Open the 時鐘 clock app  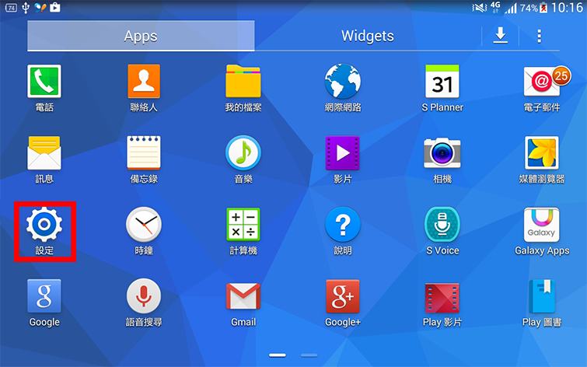point(144,224)
